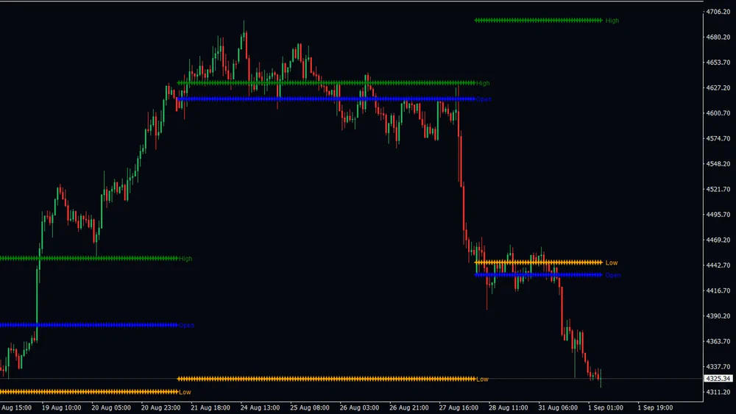Click the Low label beside the 4325.34 line
This screenshot has height=414, width=736.
point(483,379)
